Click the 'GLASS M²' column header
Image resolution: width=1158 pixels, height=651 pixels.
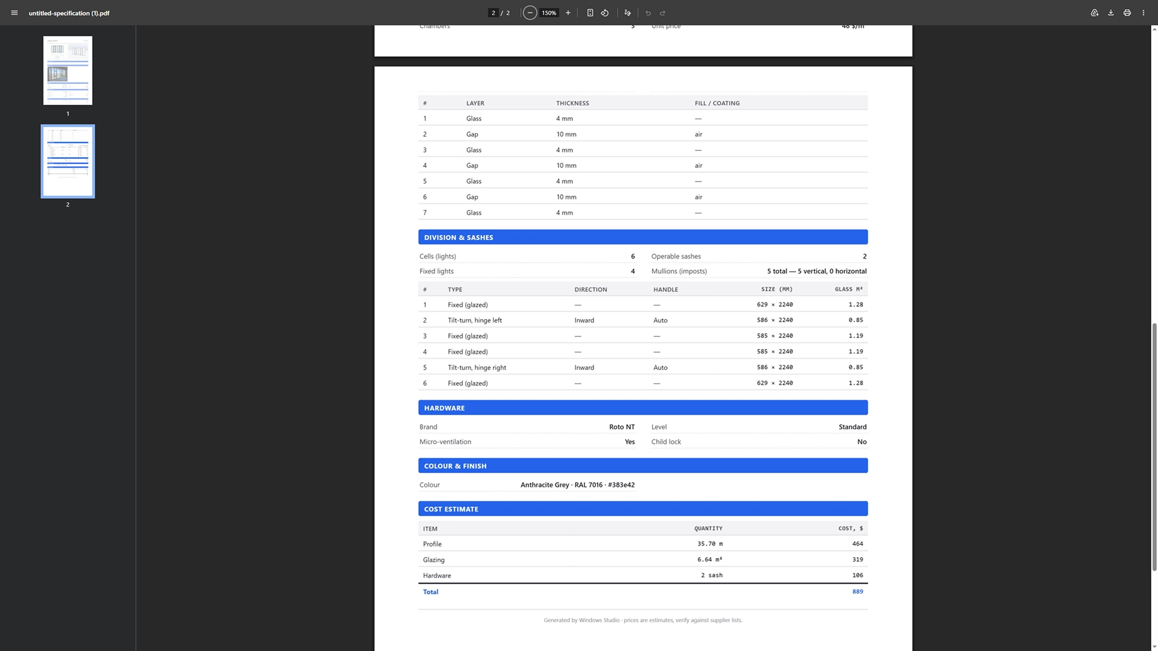(849, 289)
